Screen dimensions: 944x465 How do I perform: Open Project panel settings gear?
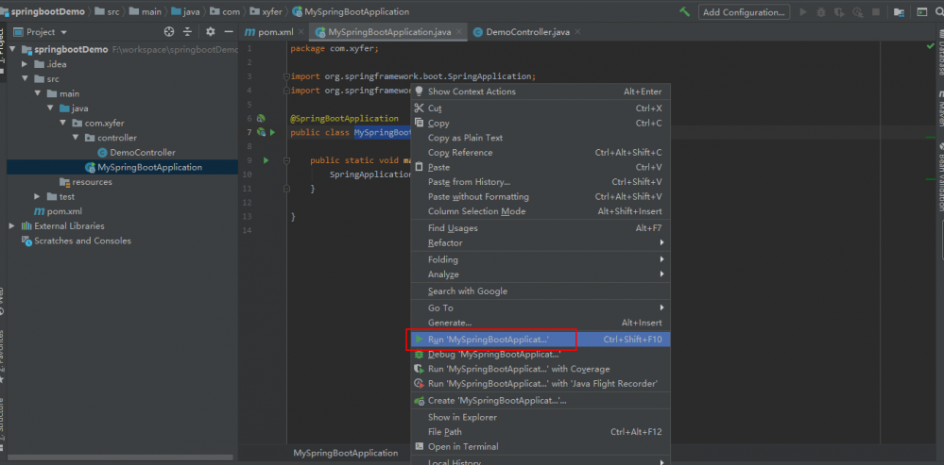click(x=210, y=31)
